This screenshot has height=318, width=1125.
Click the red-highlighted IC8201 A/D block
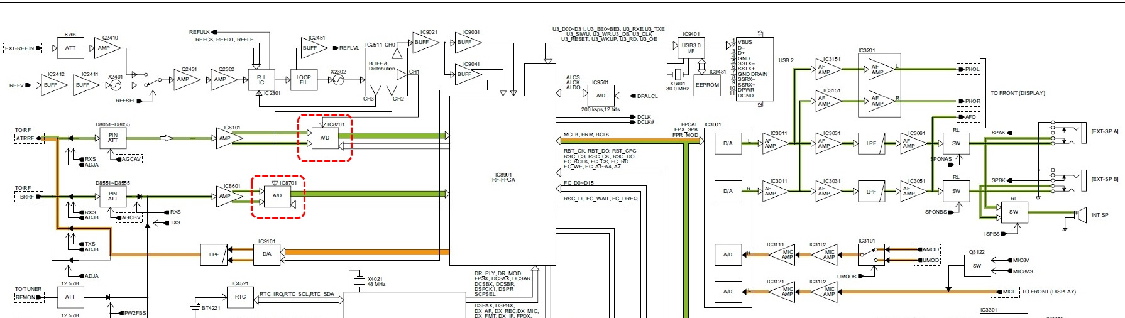point(325,138)
